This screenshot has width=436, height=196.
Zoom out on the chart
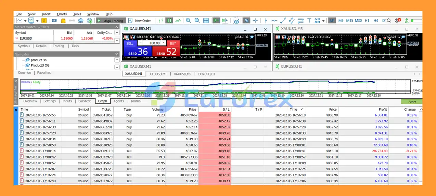tap(197, 20)
